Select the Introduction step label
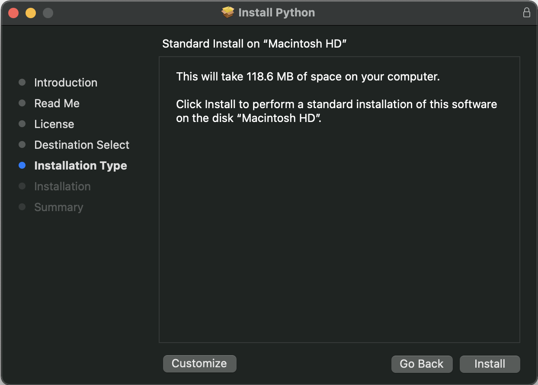Screen dimensions: 538x385 coord(66,83)
